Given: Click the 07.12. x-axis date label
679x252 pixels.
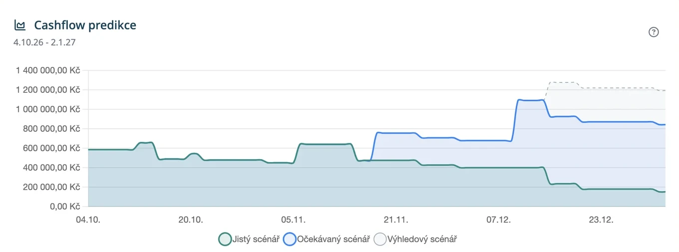Looking at the screenshot, I should (499, 220).
